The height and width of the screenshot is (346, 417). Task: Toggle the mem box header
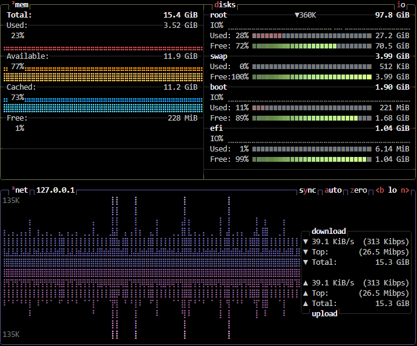point(21,5)
